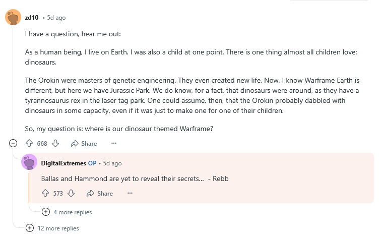Expand the 12 more replies
This screenshot has height=239, width=383.
(x=52, y=228)
